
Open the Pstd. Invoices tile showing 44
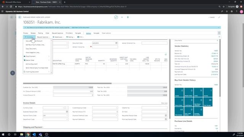(x=179, y=112)
